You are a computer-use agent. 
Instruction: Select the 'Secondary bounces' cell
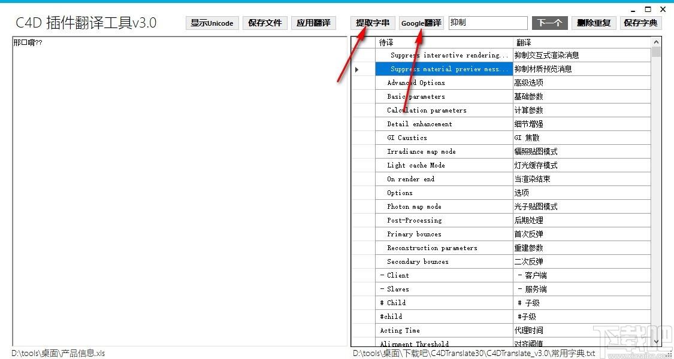tap(444, 261)
